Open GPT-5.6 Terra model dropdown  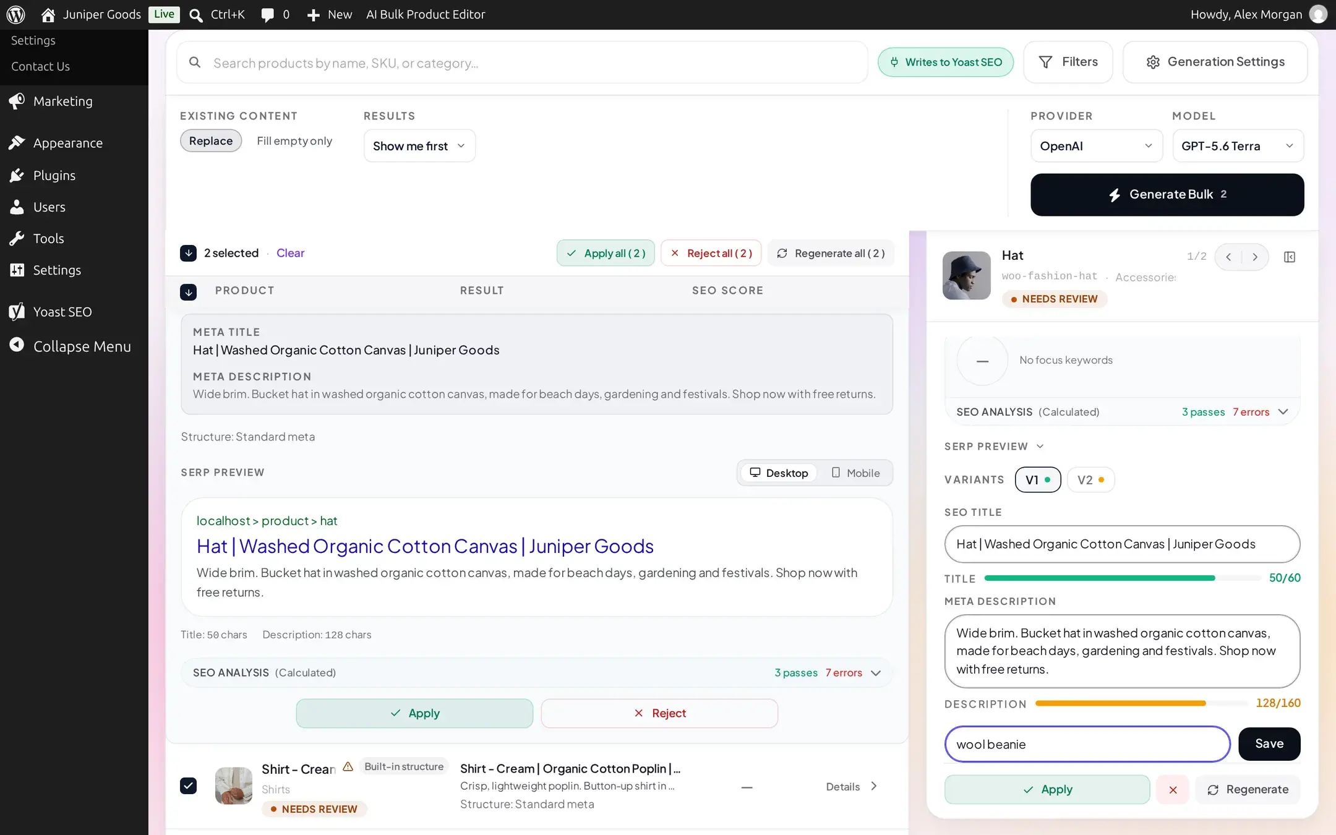click(1238, 146)
